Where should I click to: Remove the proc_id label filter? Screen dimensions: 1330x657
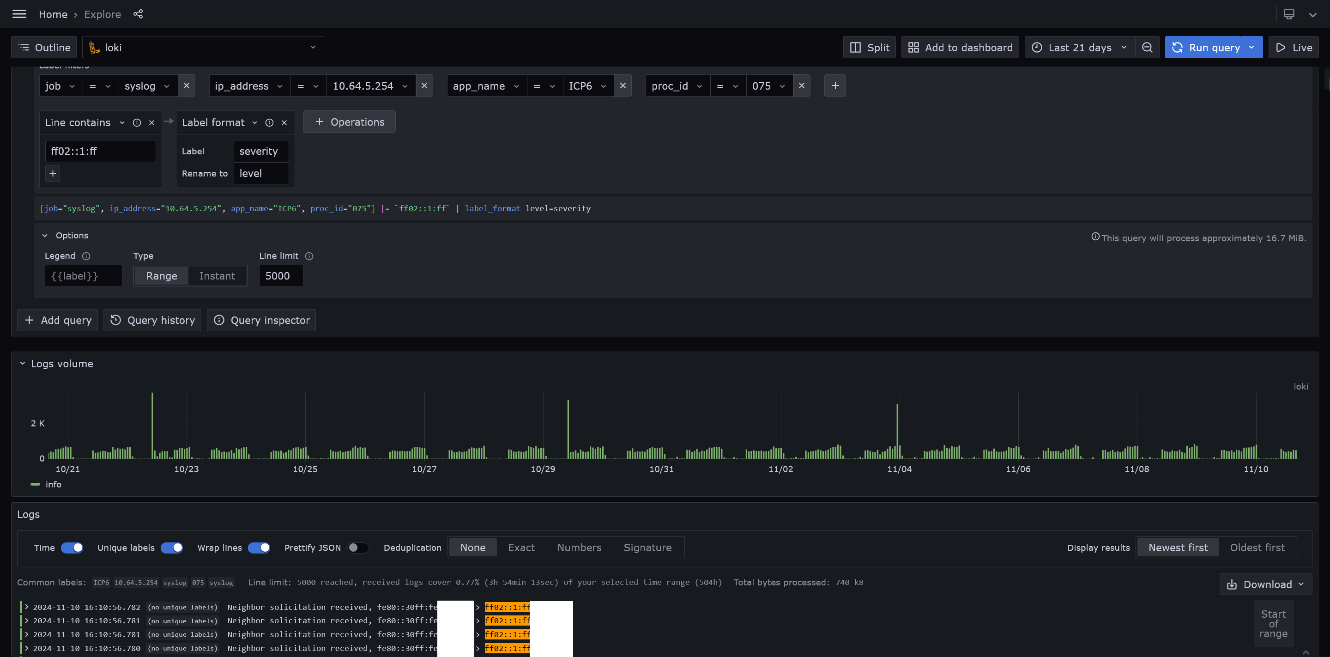pos(801,86)
